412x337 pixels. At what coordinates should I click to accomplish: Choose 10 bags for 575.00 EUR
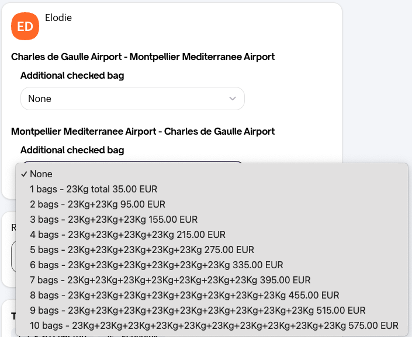[214, 326]
